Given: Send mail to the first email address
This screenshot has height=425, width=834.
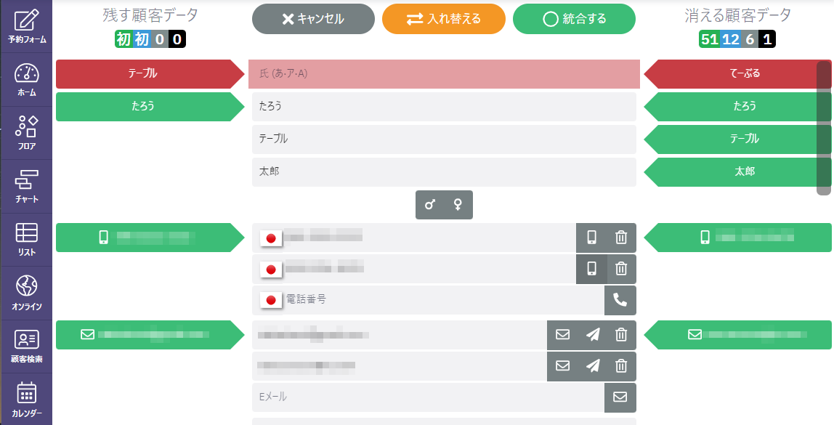Looking at the screenshot, I should coord(593,335).
